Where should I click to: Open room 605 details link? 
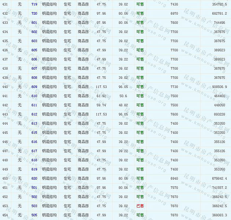point(34,50)
